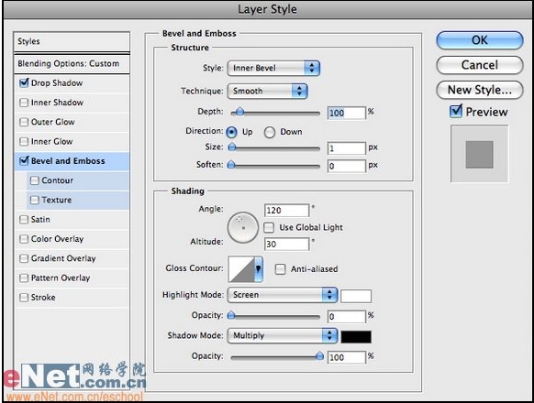
Task: Open the Technique dropdown showing Smooth
Action: click(x=267, y=92)
